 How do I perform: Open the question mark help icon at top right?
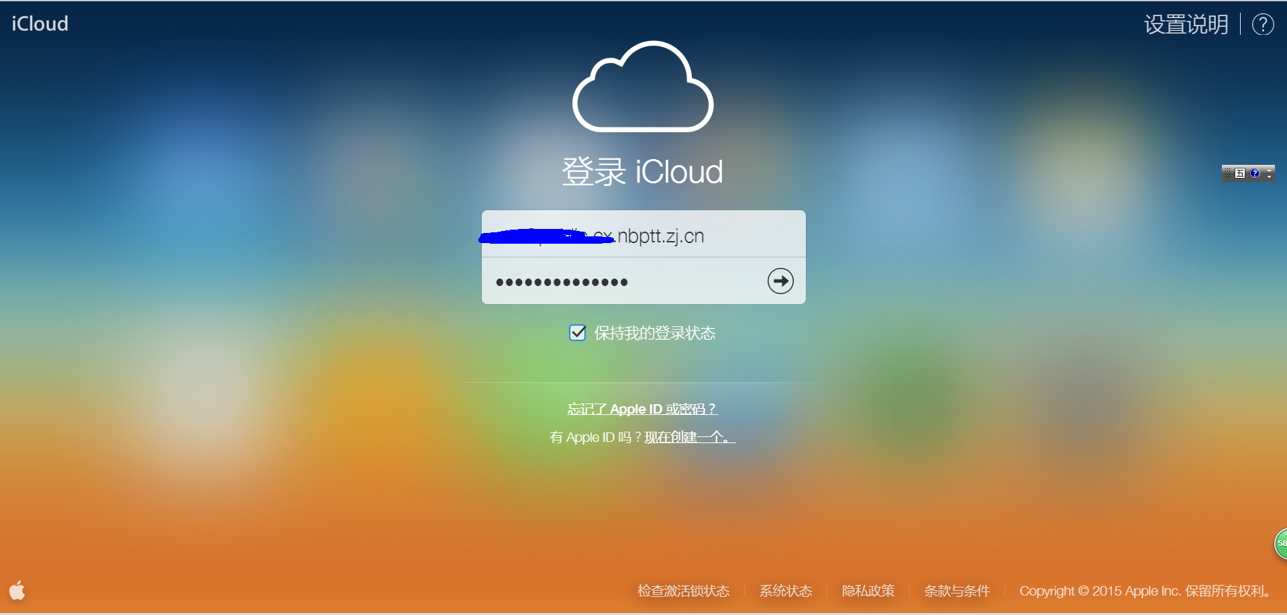[x=1263, y=24]
